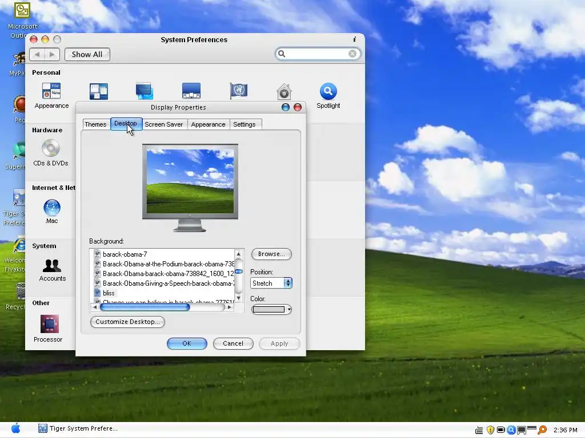Viewport: 585px width, 438px height.
Task: Go back in System Preferences
Action: (37, 54)
